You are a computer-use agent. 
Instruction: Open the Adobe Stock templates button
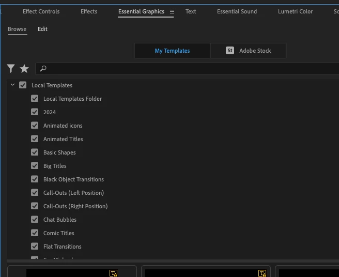coord(248,51)
